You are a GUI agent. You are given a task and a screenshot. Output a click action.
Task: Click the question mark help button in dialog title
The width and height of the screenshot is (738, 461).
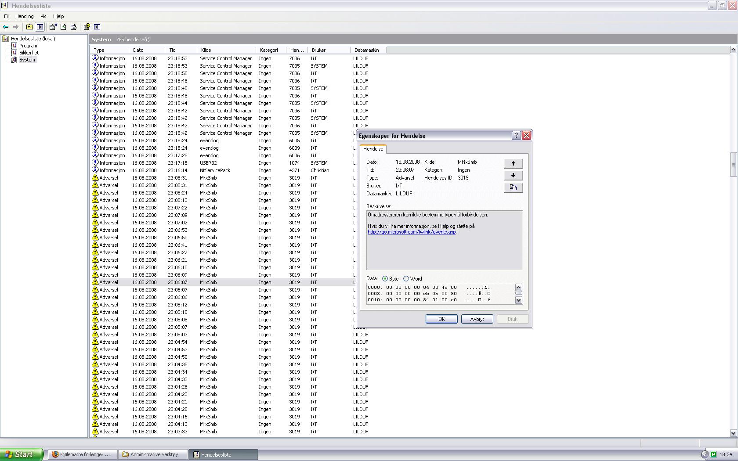tap(517, 136)
